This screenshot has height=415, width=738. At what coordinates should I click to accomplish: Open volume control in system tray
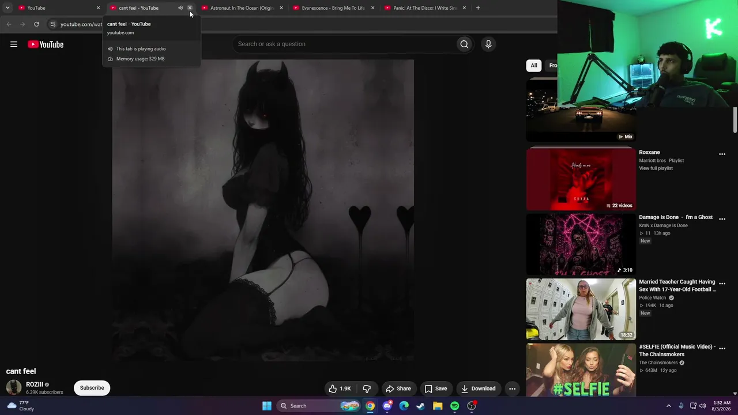tap(702, 406)
